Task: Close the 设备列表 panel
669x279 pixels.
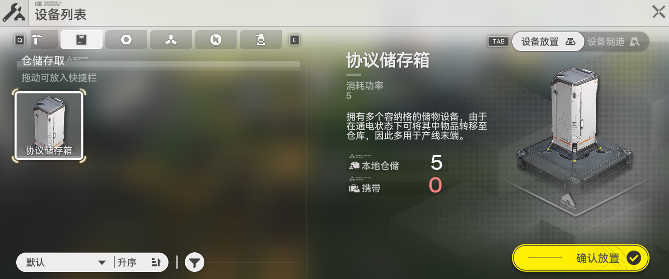Action: point(659,12)
